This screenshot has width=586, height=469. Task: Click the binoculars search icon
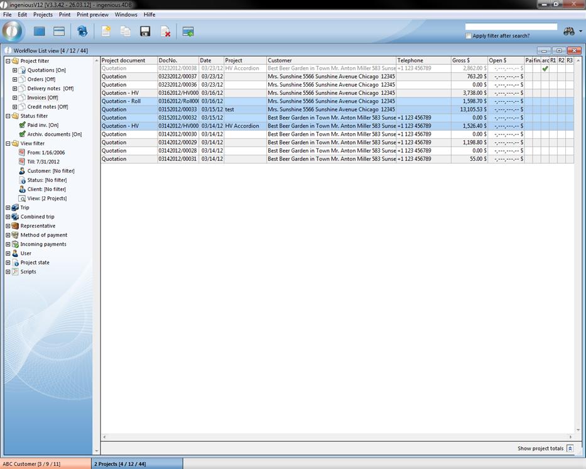[569, 31]
